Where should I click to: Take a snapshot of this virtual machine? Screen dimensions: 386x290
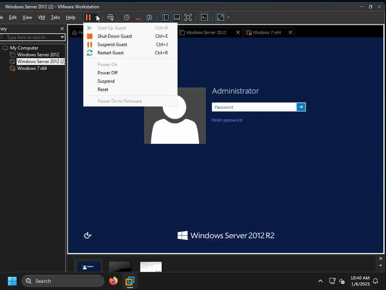point(127,17)
